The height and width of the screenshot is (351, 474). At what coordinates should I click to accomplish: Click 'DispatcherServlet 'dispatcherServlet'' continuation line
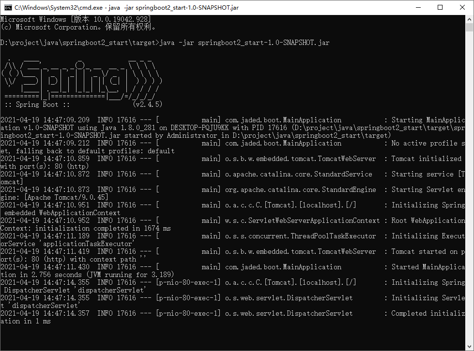[x=75, y=290]
